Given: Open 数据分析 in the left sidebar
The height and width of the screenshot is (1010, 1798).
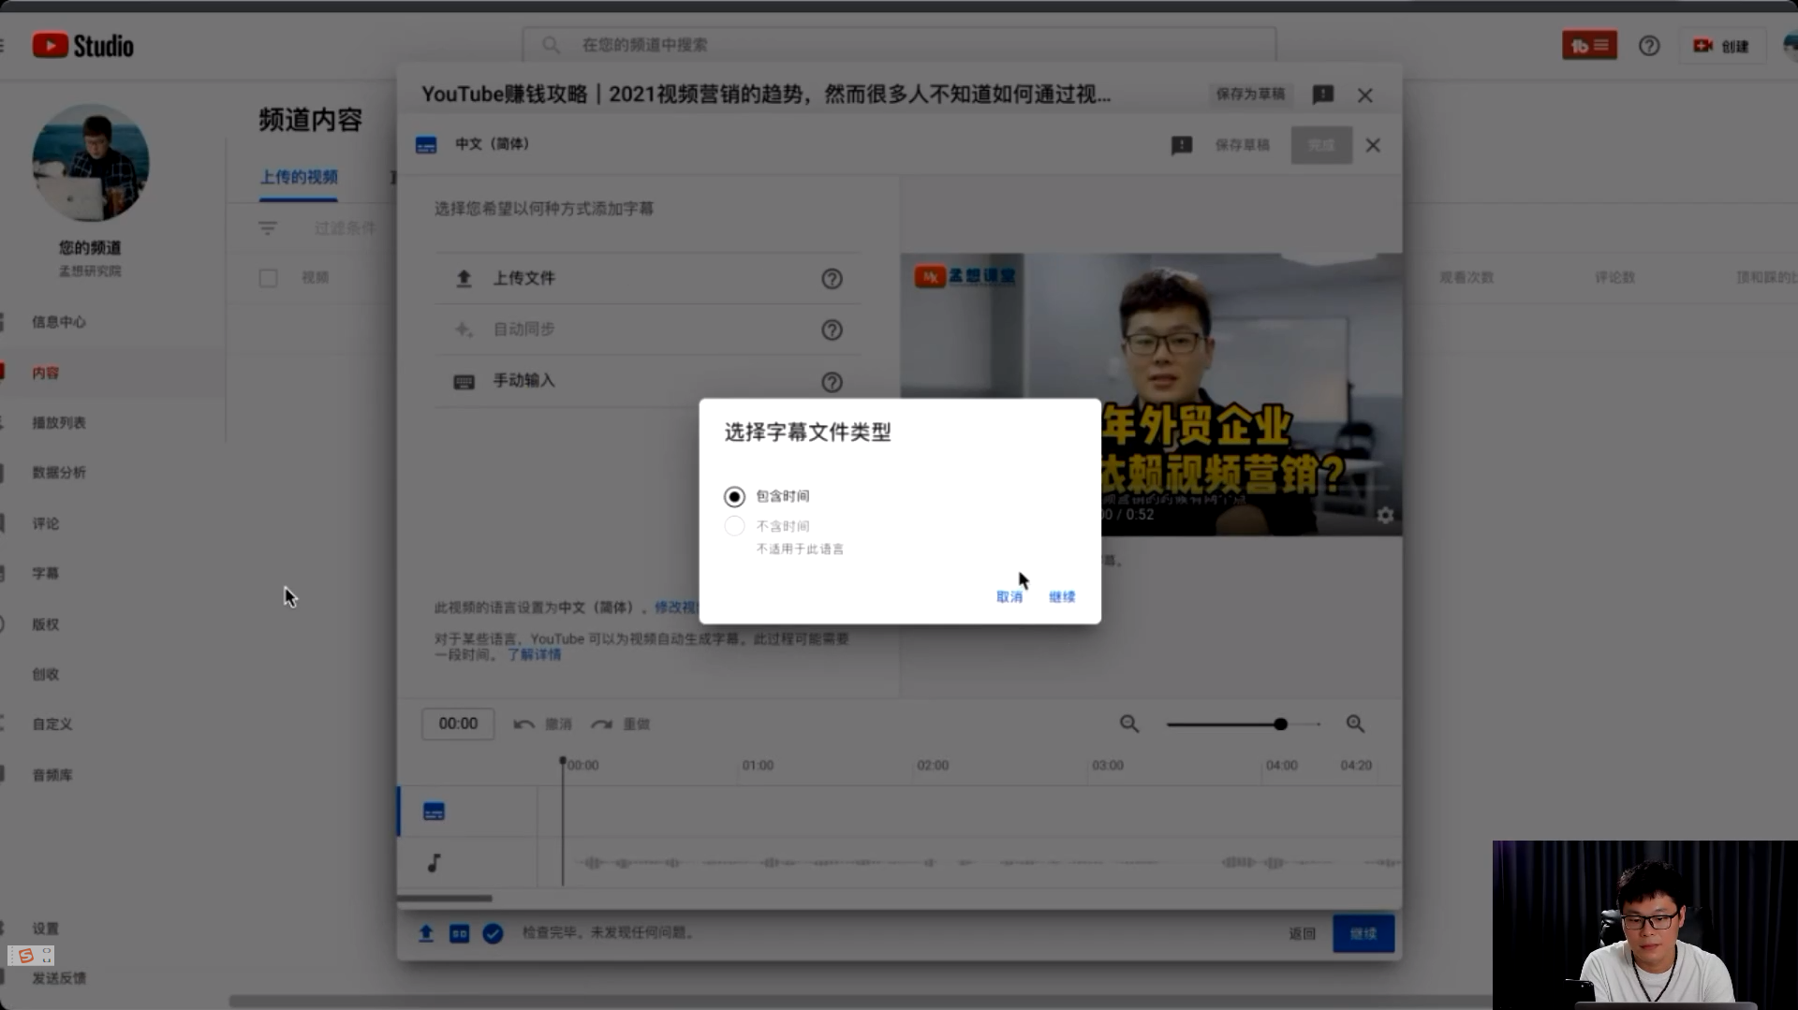Looking at the screenshot, I should [x=59, y=473].
